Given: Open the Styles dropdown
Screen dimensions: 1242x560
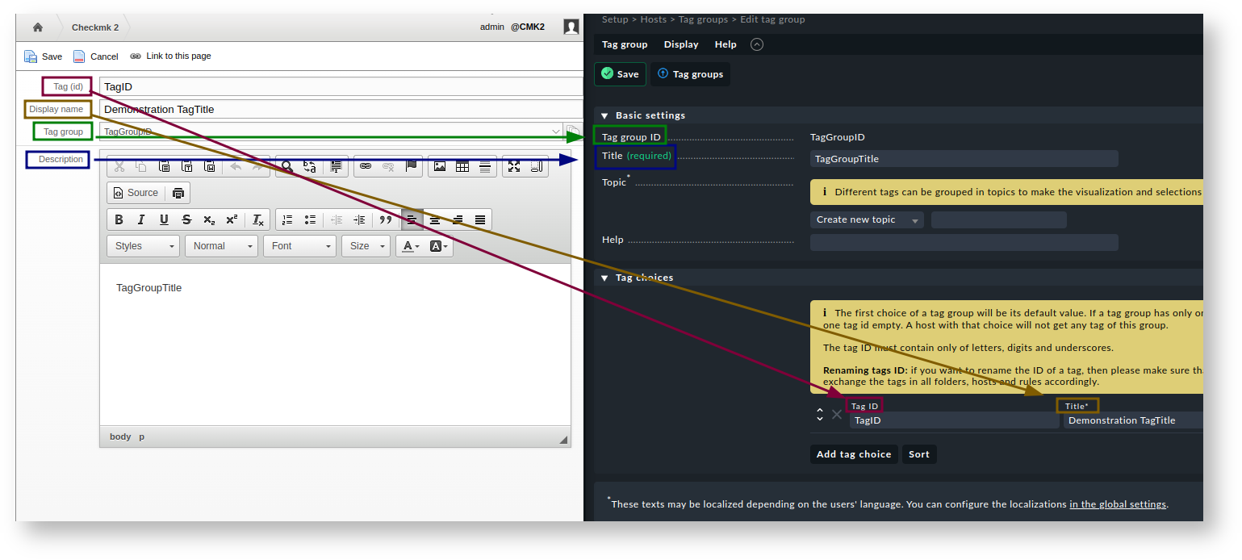Looking at the screenshot, I should click(143, 246).
